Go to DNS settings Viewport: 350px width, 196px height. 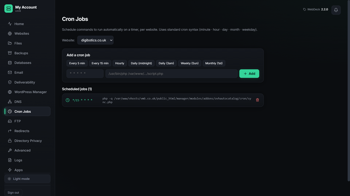(x=27, y=102)
